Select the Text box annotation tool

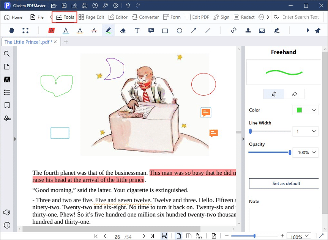point(137,30)
